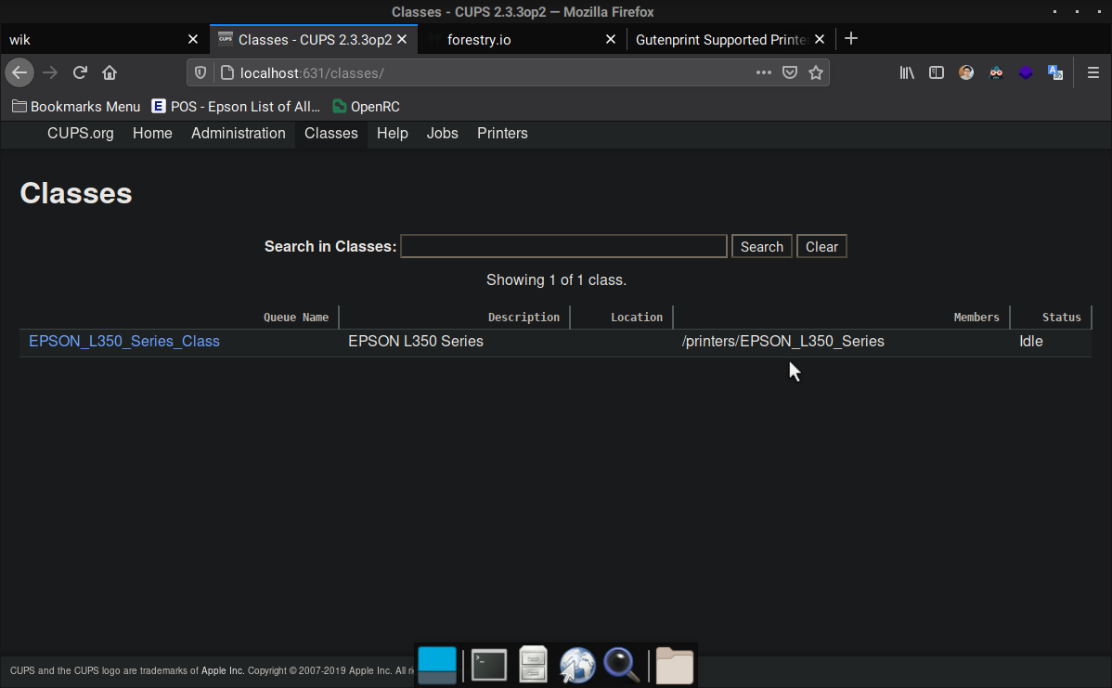Open the Firefox account avatar
This screenshot has width=1112, height=688.
(966, 73)
